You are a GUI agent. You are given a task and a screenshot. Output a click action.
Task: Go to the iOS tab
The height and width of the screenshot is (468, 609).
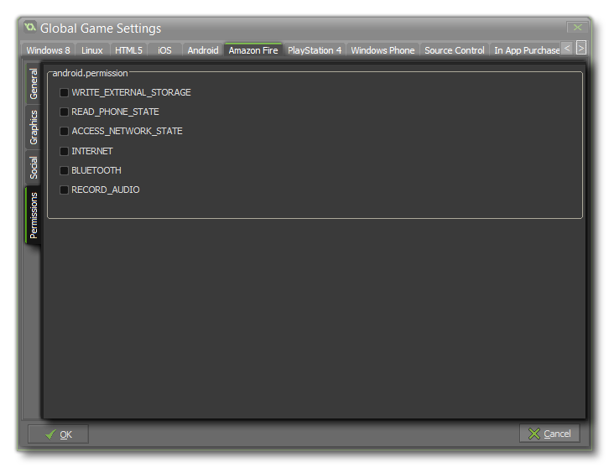(x=164, y=50)
